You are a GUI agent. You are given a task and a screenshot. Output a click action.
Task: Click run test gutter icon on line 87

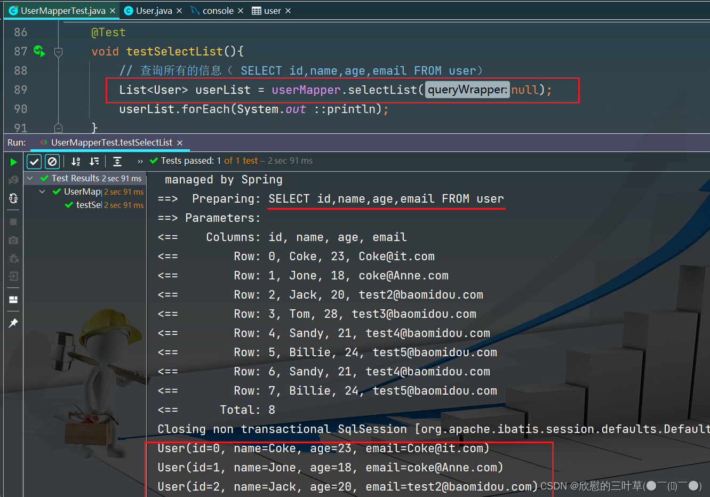39,51
